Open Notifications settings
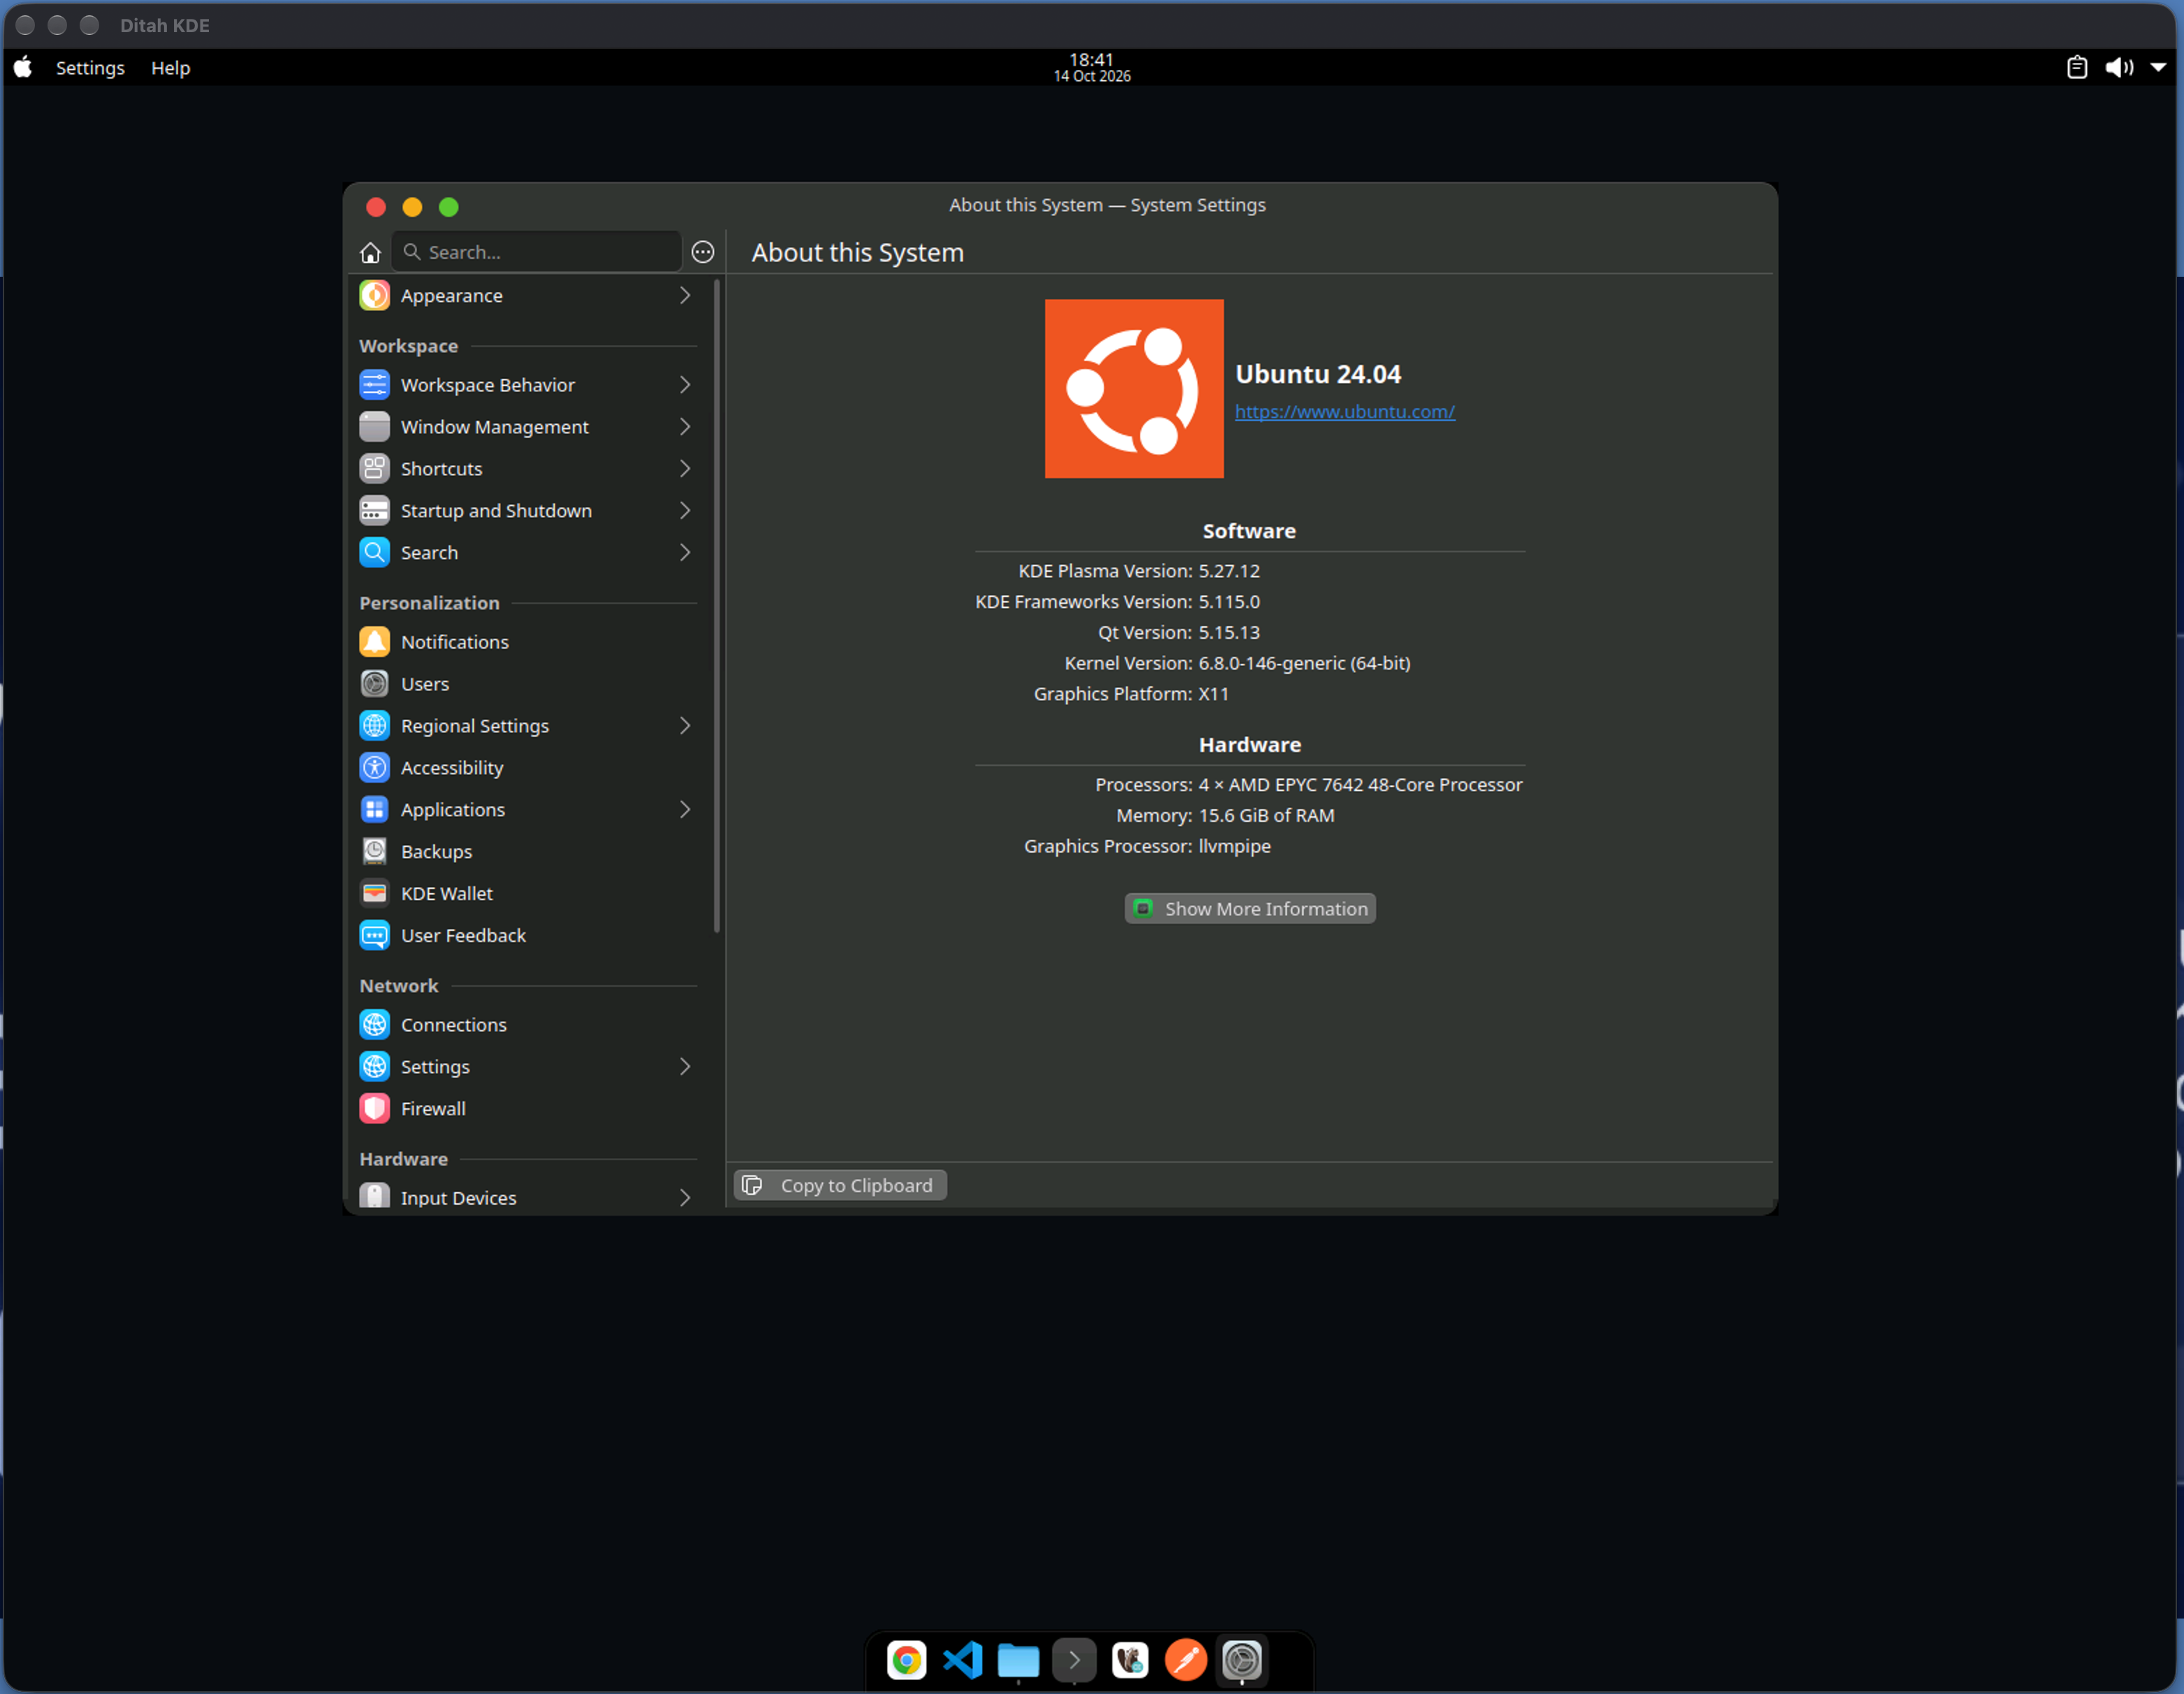The width and height of the screenshot is (2184, 1694). pos(527,642)
